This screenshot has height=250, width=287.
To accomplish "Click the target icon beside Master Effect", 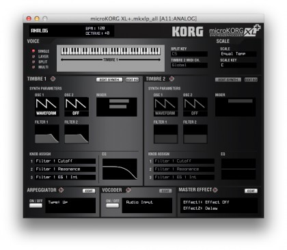I will [x=215, y=190].
